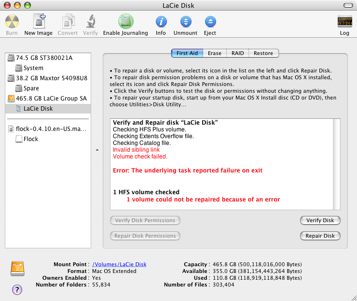Click the "Mac OS Extended" format value
Image resolution: width=357 pixels, height=301 pixels.
coord(114,271)
